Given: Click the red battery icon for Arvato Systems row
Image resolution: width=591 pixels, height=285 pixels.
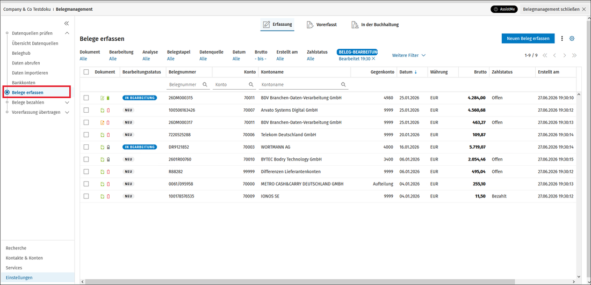Looking at the screenshot, I should 108,111.
